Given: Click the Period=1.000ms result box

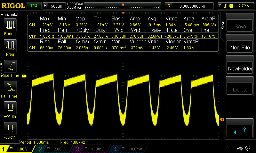Looking at the screenshot, I should pyautogui.click(x=39, y=142).
